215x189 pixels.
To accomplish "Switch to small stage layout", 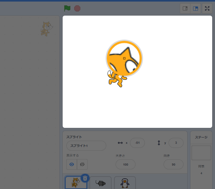I will (185, 8).
